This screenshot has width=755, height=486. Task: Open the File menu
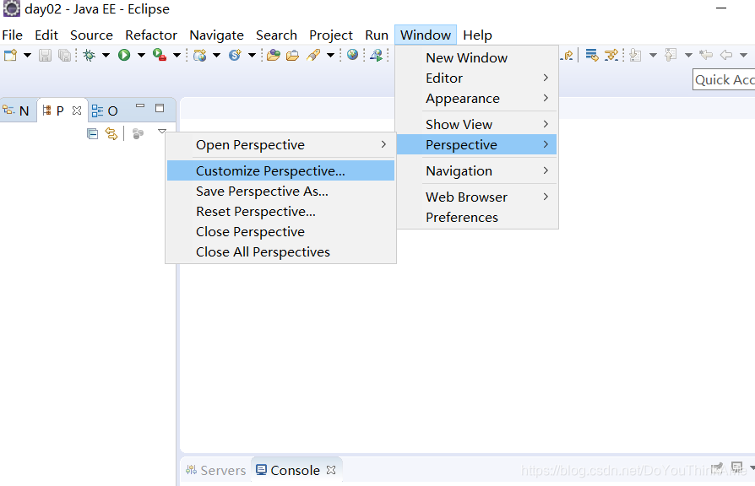pos(12,35)
